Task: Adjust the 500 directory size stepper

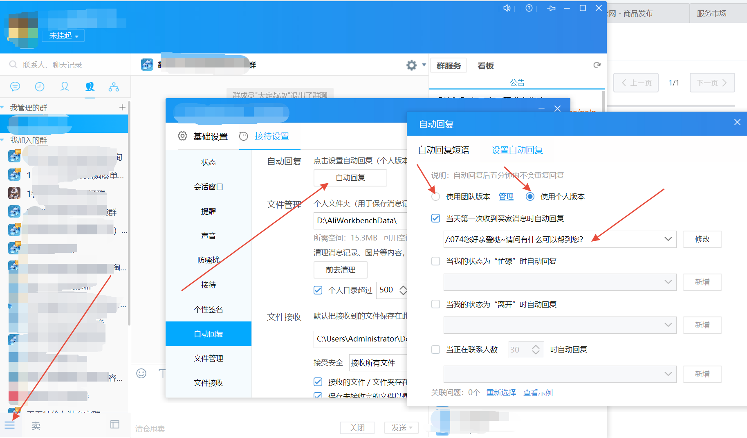Action: (x=403, y=290)
